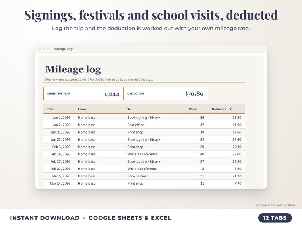Select the Jan 1, 2026 date cell
The width and height of the screenshot is (302, 227).
coord(62,117)
